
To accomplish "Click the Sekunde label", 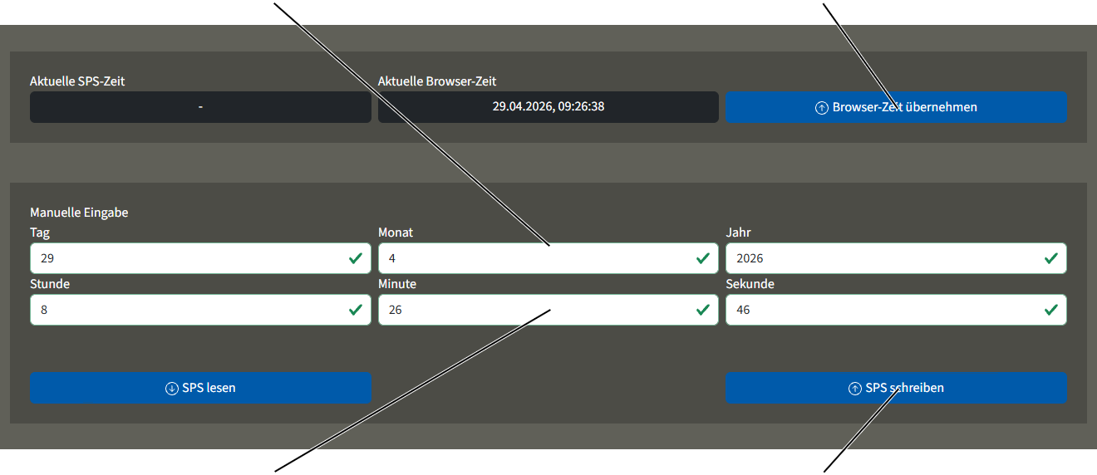I will [750, 284].
